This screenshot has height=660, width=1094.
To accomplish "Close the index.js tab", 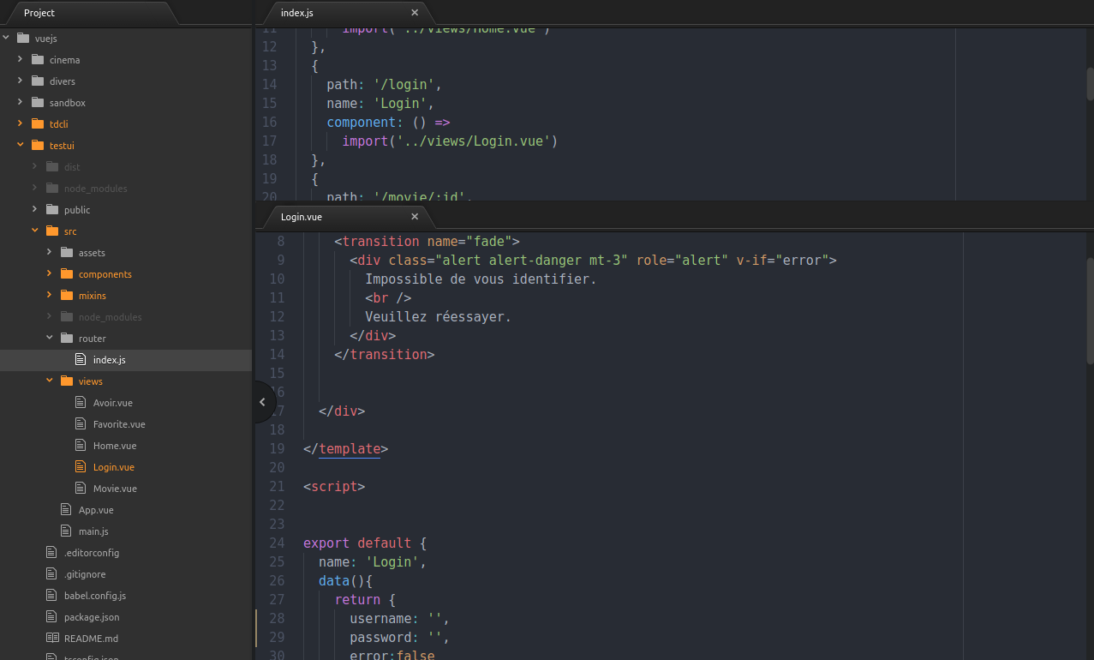I will coord(415,13).
